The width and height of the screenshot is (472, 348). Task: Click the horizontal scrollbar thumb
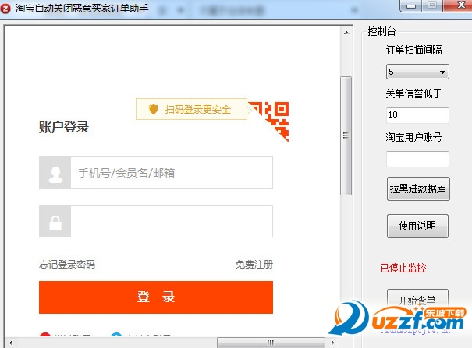(x=271, y=343)
